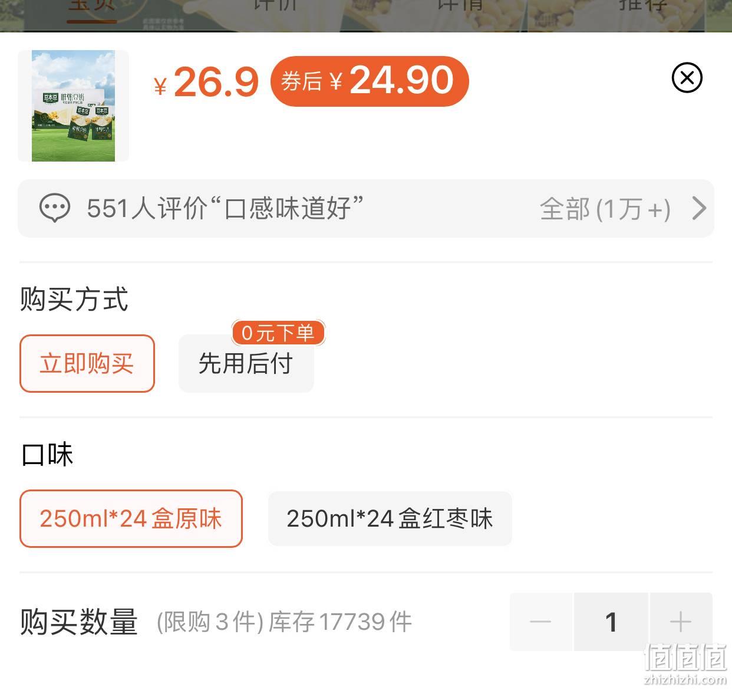732x690 pixels.
Task: Decrease quantity with minus button
Action: (x=540, y=622)
